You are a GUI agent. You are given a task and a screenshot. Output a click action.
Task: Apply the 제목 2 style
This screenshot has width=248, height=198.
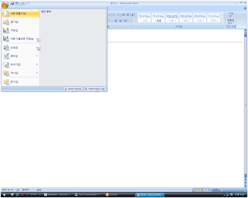pos(186,18)
